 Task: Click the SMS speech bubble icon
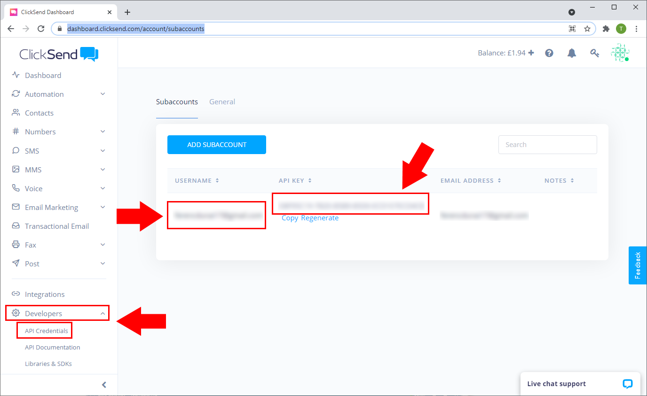(16, 150)
